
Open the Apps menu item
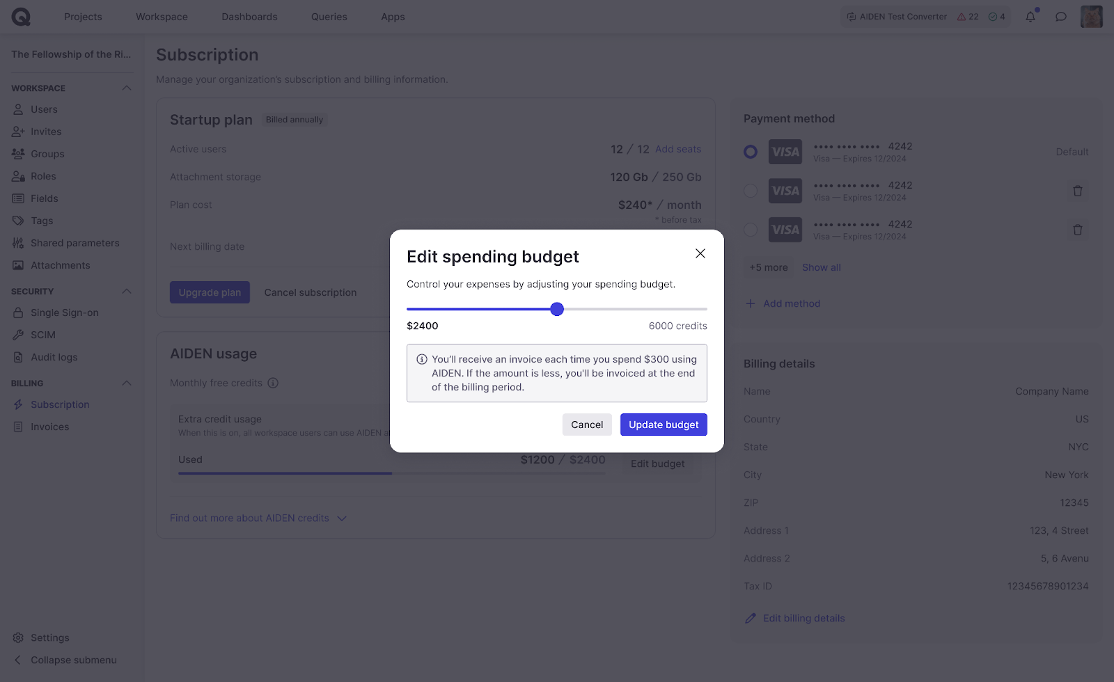click(x=393, y=17)
